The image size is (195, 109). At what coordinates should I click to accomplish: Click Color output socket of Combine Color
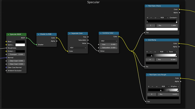[119, 37]
